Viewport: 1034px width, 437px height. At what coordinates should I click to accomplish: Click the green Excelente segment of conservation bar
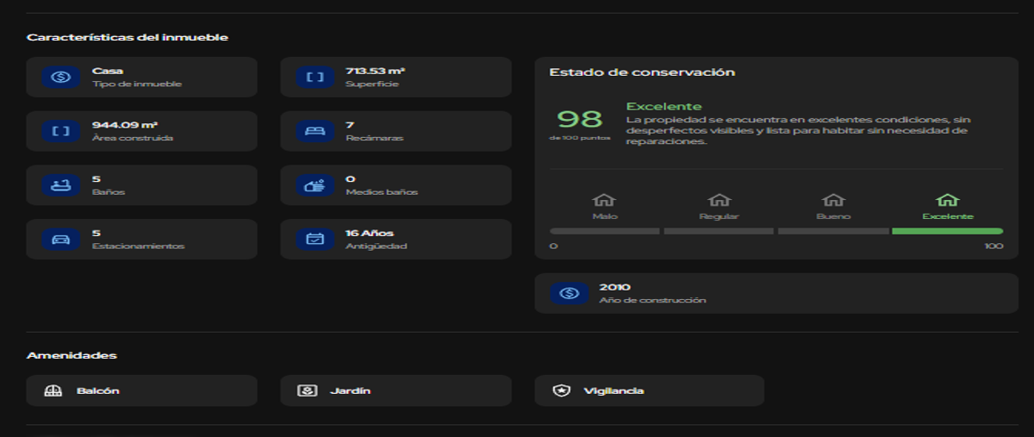tap(947, 231)
